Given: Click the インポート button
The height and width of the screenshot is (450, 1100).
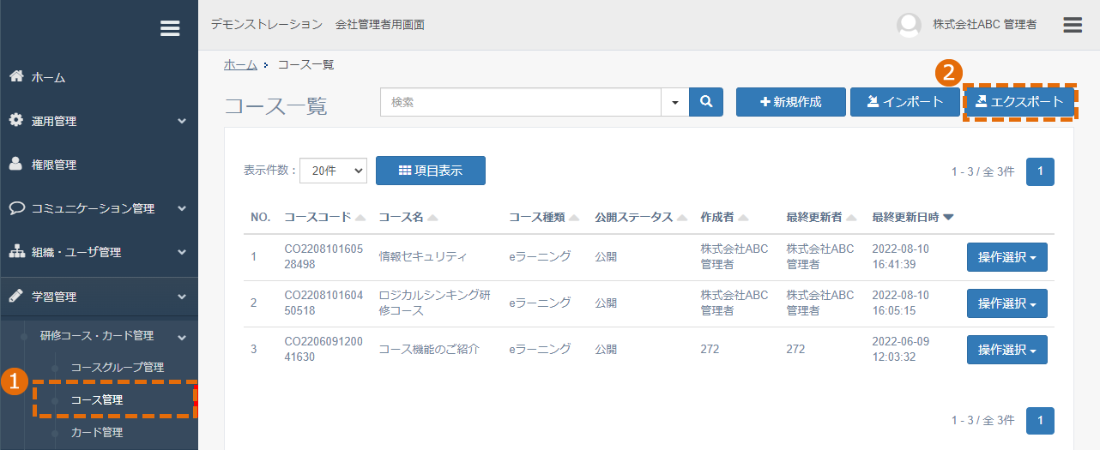Looking at the screenshot, I should [905, 102].
